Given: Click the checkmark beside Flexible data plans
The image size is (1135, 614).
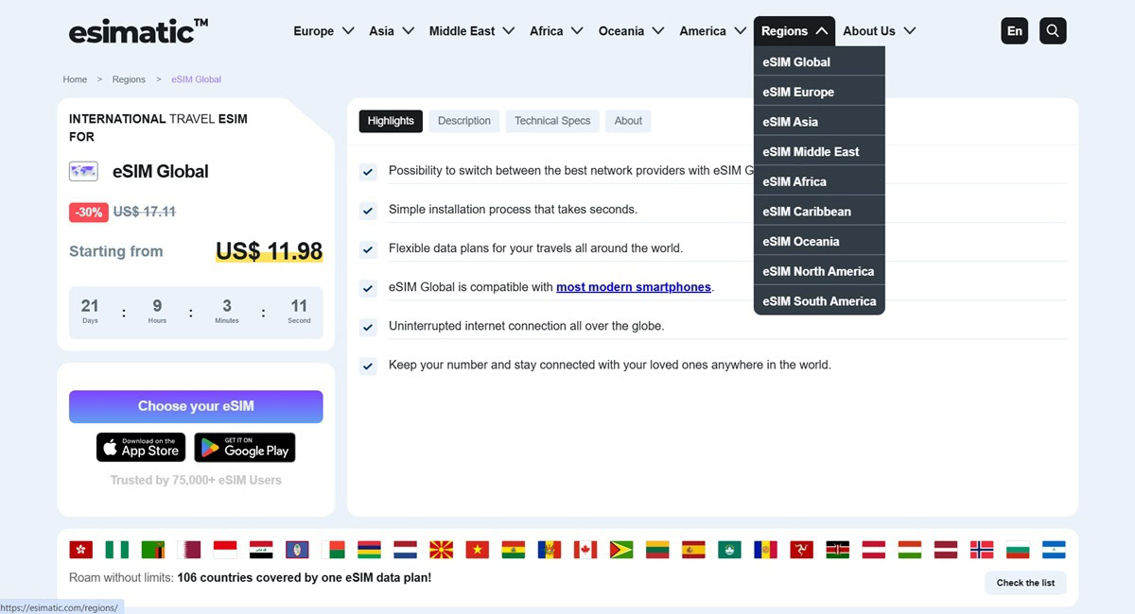Looking at the screenshot, I should point(368,249).
